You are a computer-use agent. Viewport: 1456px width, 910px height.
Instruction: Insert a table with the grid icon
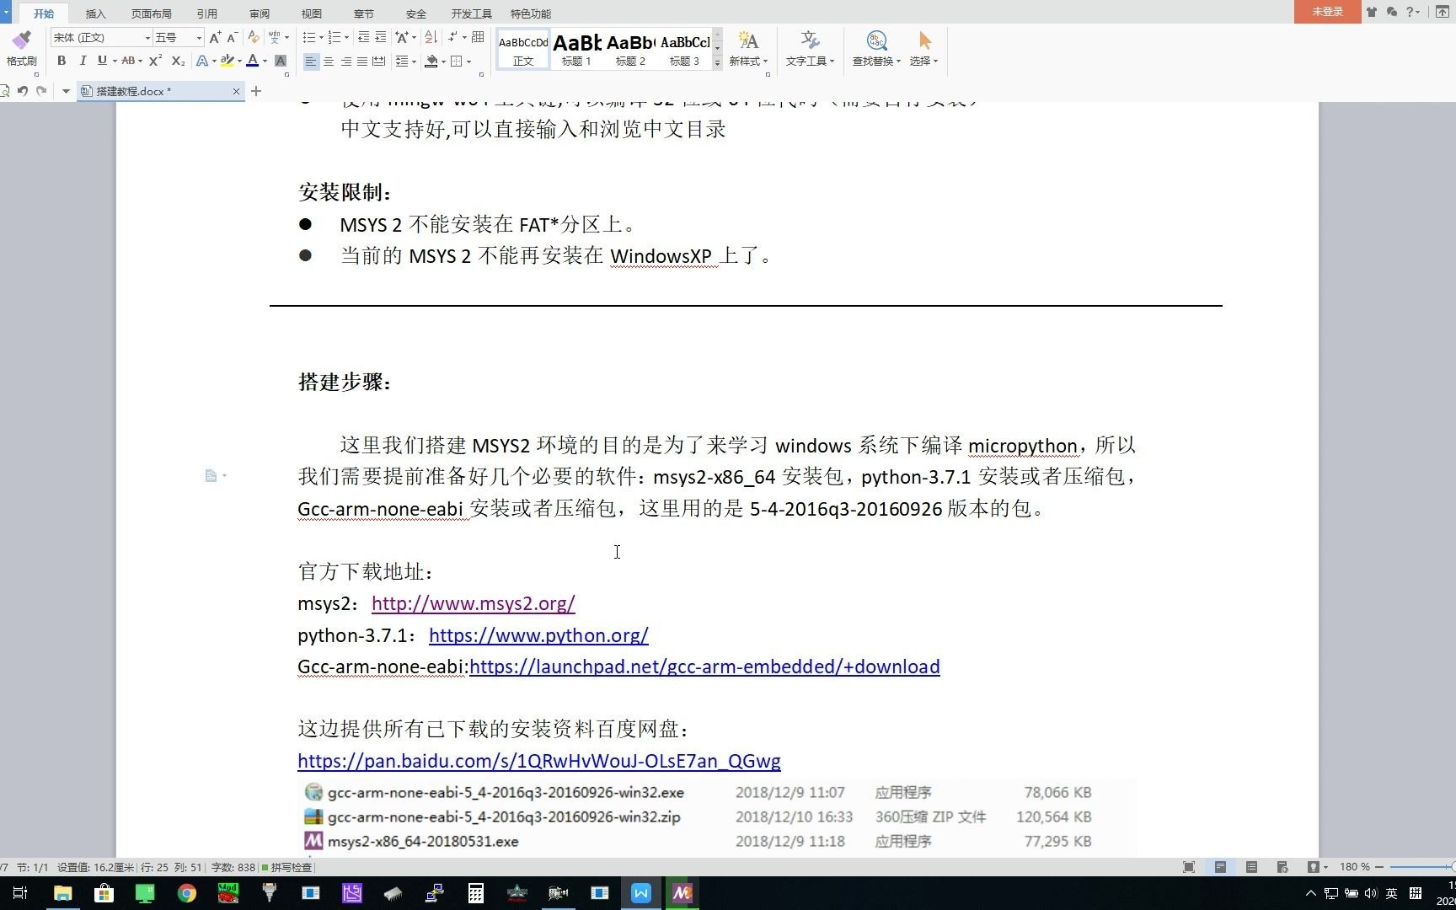(x=478, y=37)
